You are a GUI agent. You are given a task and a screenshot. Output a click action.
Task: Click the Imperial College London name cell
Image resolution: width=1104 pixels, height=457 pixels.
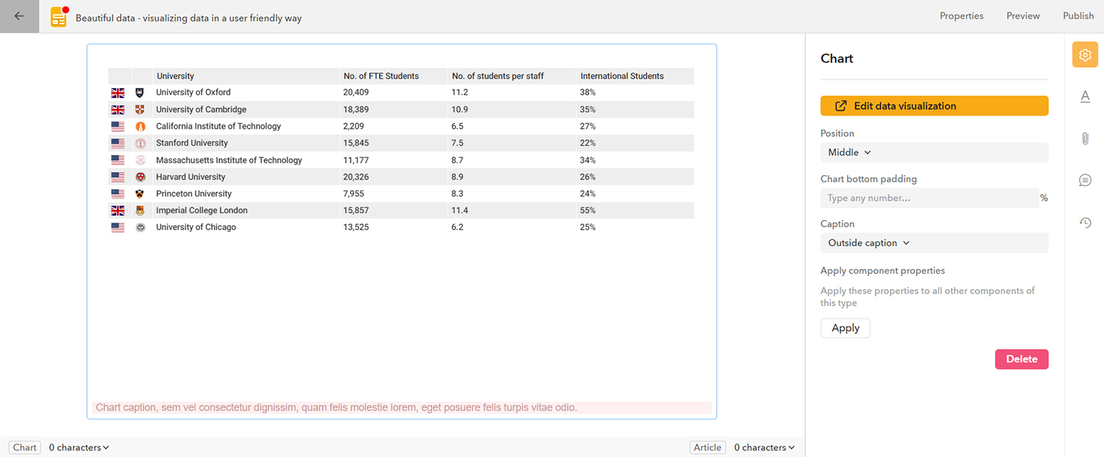(202, 210)
